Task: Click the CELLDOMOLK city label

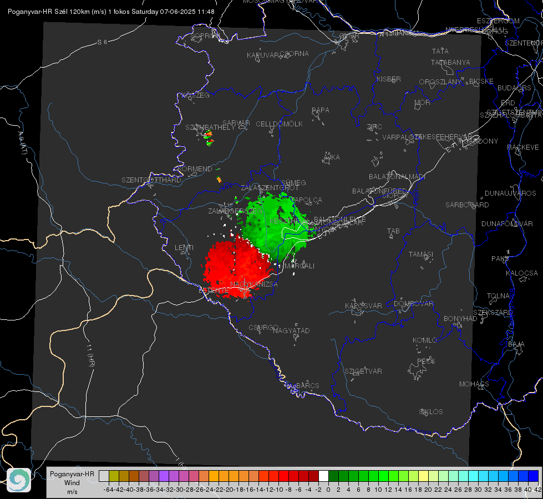Action: [279, 124]
